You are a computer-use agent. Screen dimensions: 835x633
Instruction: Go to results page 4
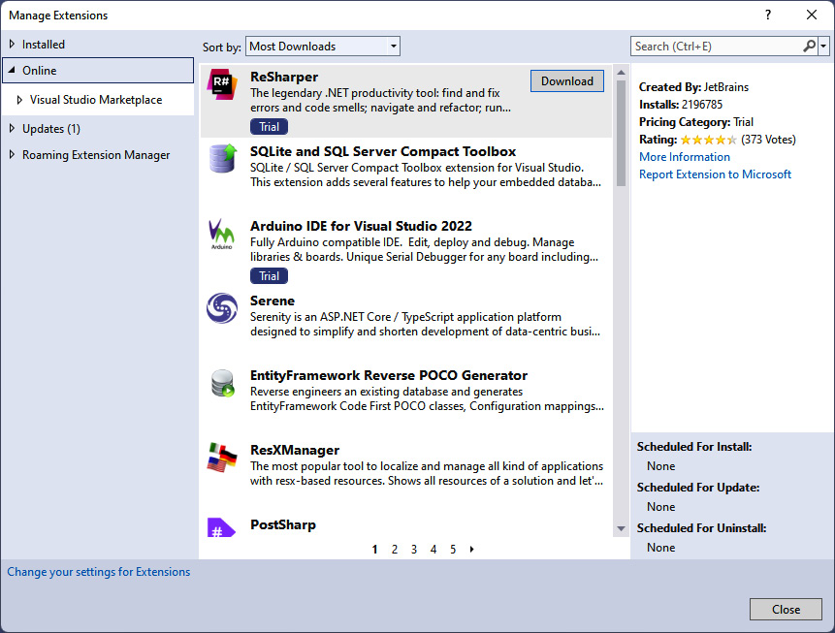(x=434, y=549)
